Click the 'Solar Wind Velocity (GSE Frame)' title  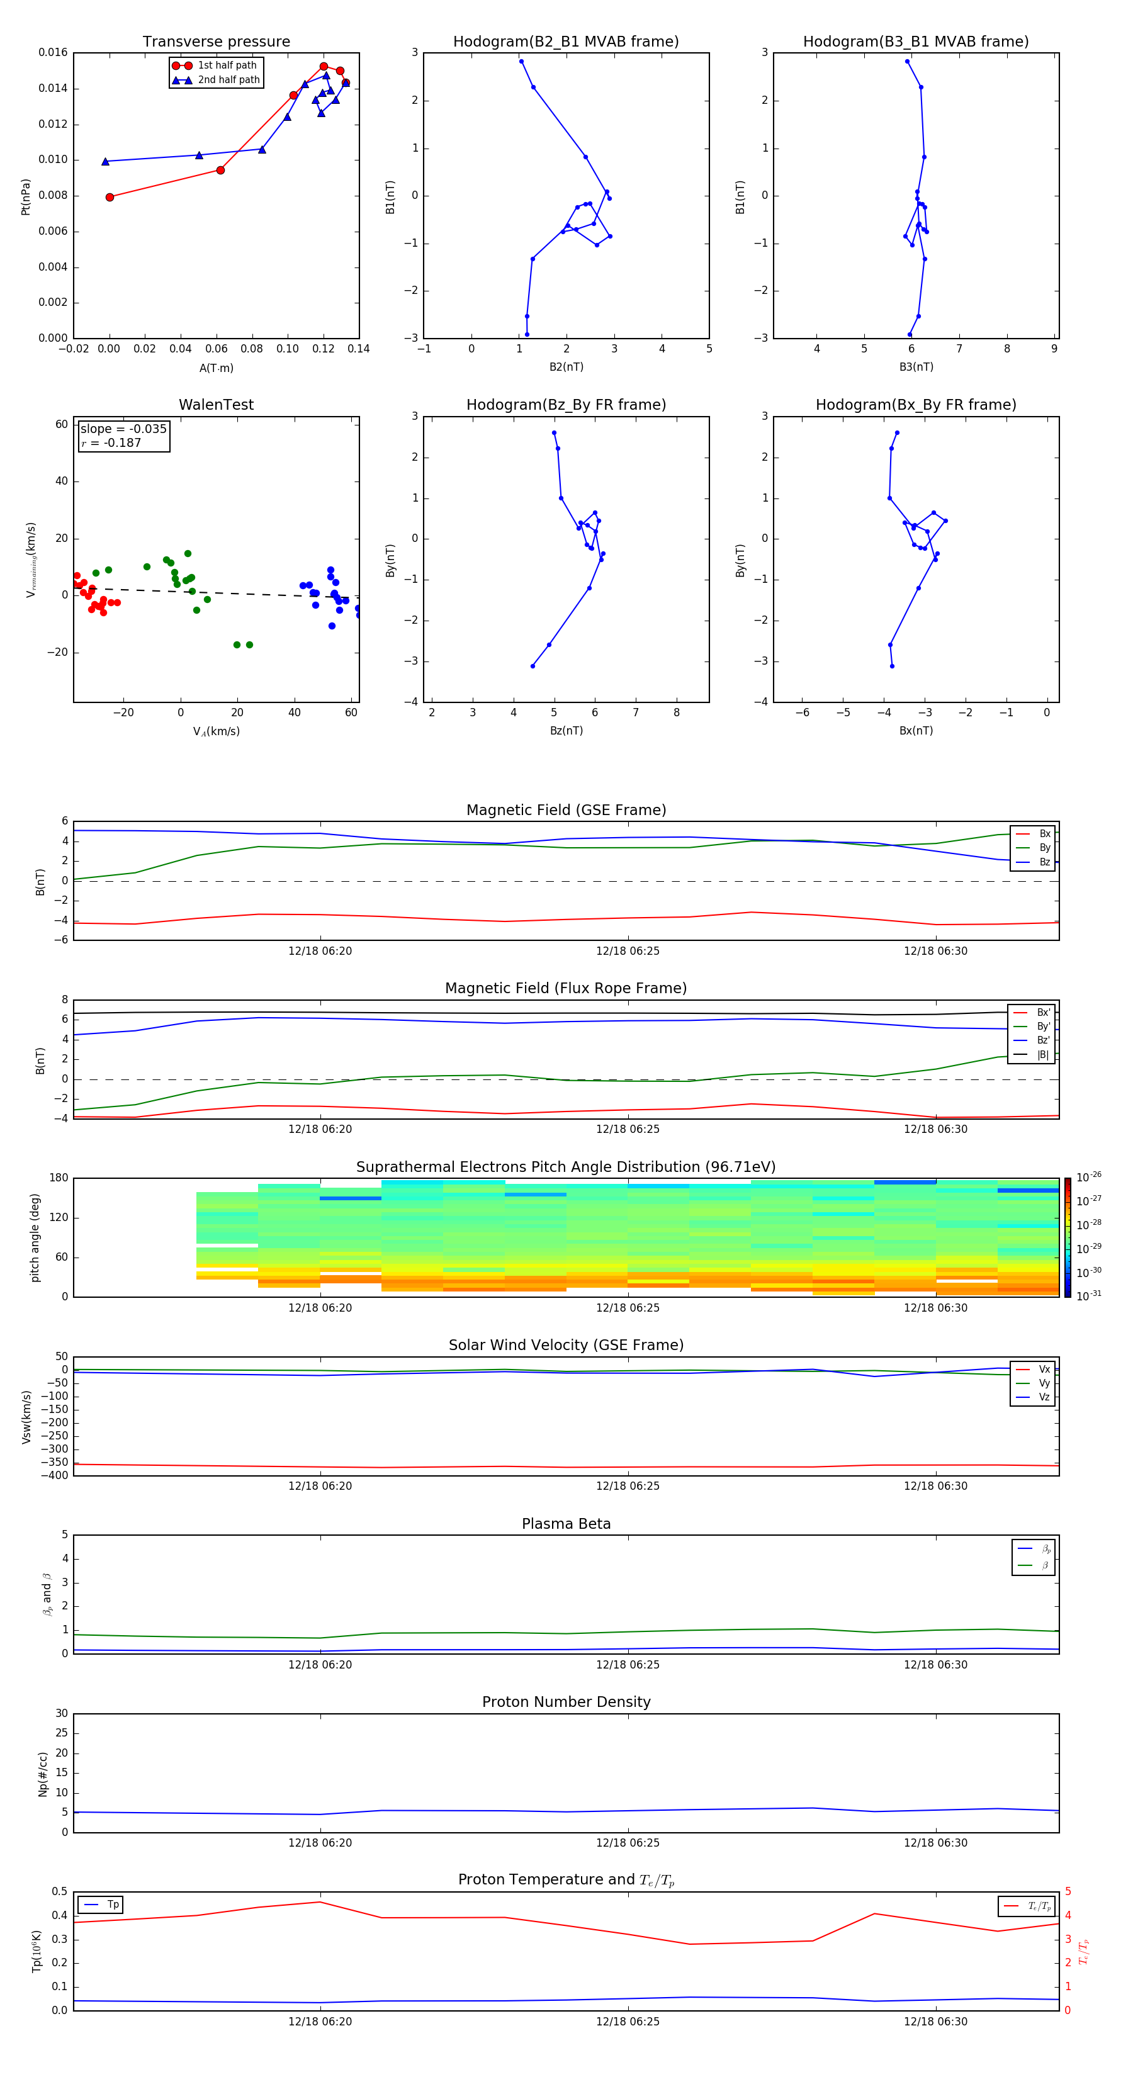[x=566, y=1346]
